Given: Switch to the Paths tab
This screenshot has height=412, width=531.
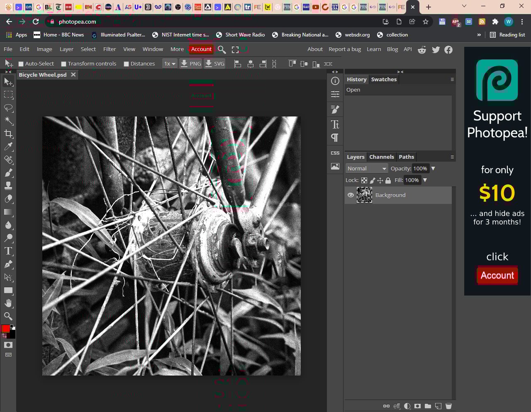Looking at the screenshot, I should click(x=407, y=157).
